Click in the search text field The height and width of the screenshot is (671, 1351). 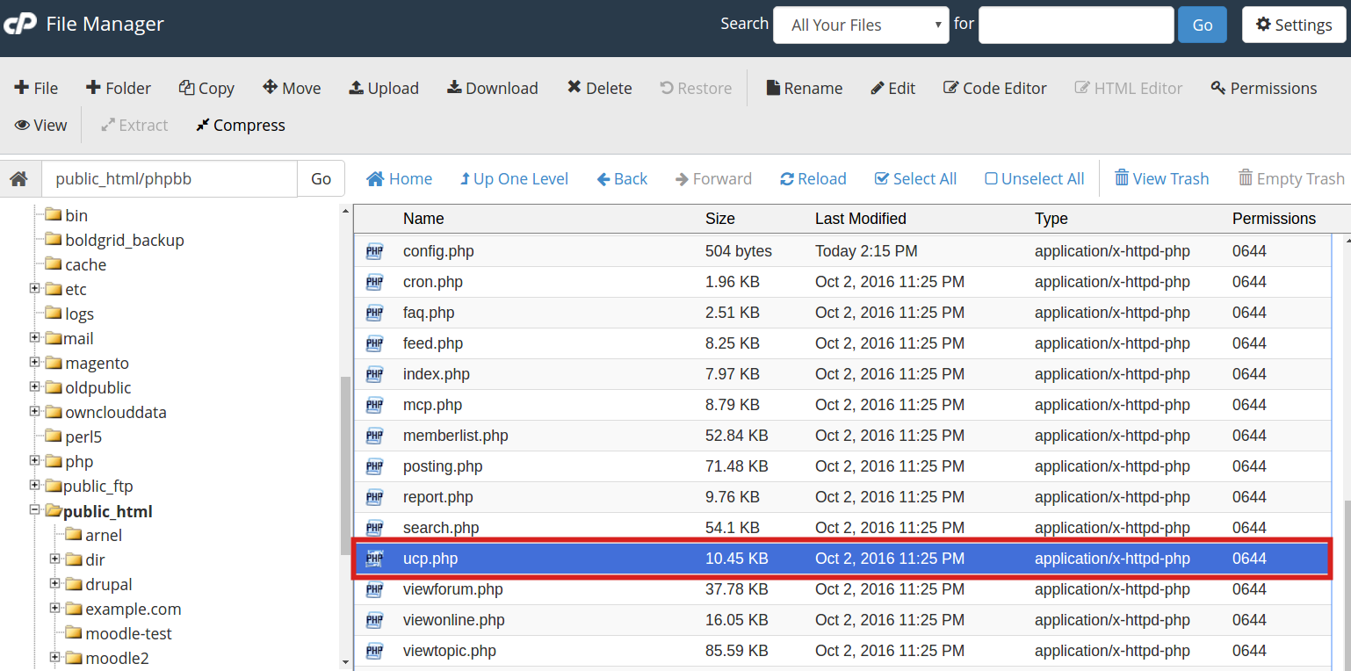[x=1075, y=25]
